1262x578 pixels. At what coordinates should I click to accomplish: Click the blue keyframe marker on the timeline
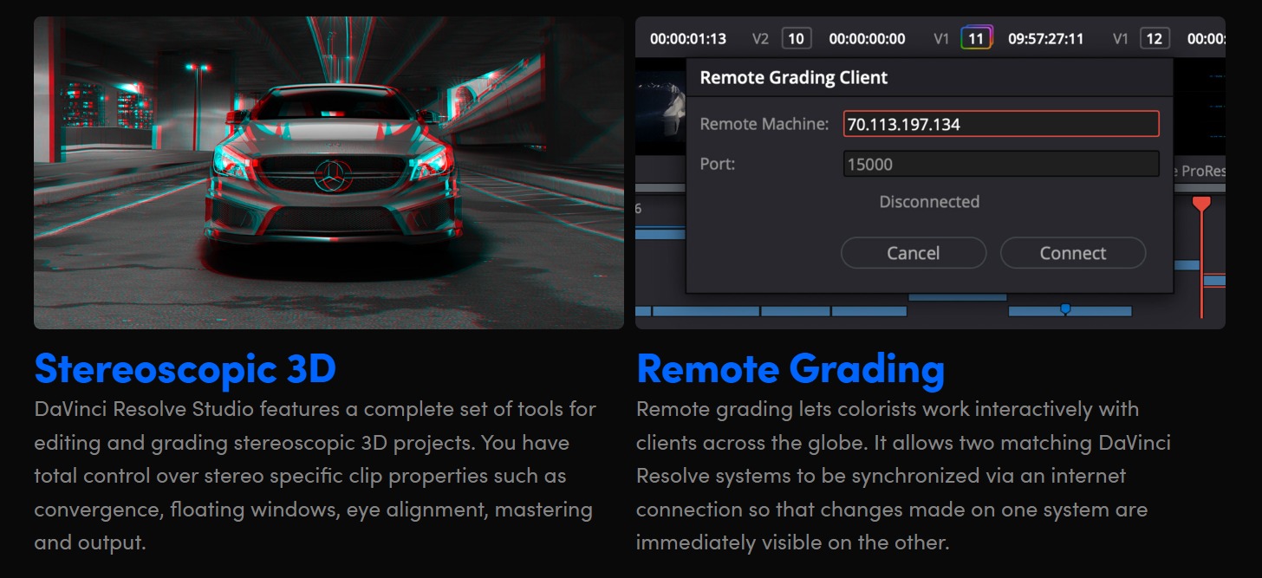(1065, 308)
